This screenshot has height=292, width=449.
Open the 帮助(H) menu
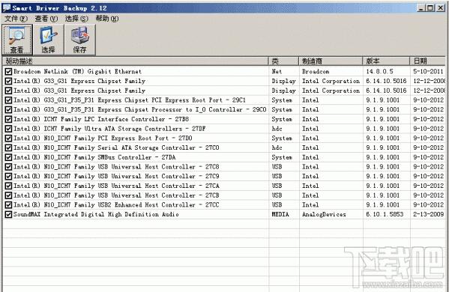[106, 19]
